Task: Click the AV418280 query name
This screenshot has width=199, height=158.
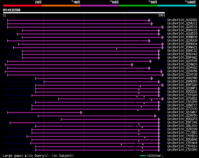Action: (x=12, y=10)
